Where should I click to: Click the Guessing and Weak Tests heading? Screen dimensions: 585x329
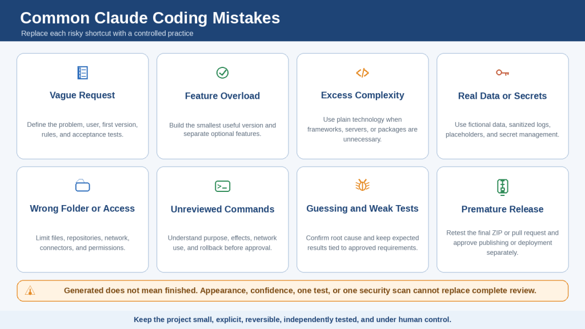pos(362,208)
